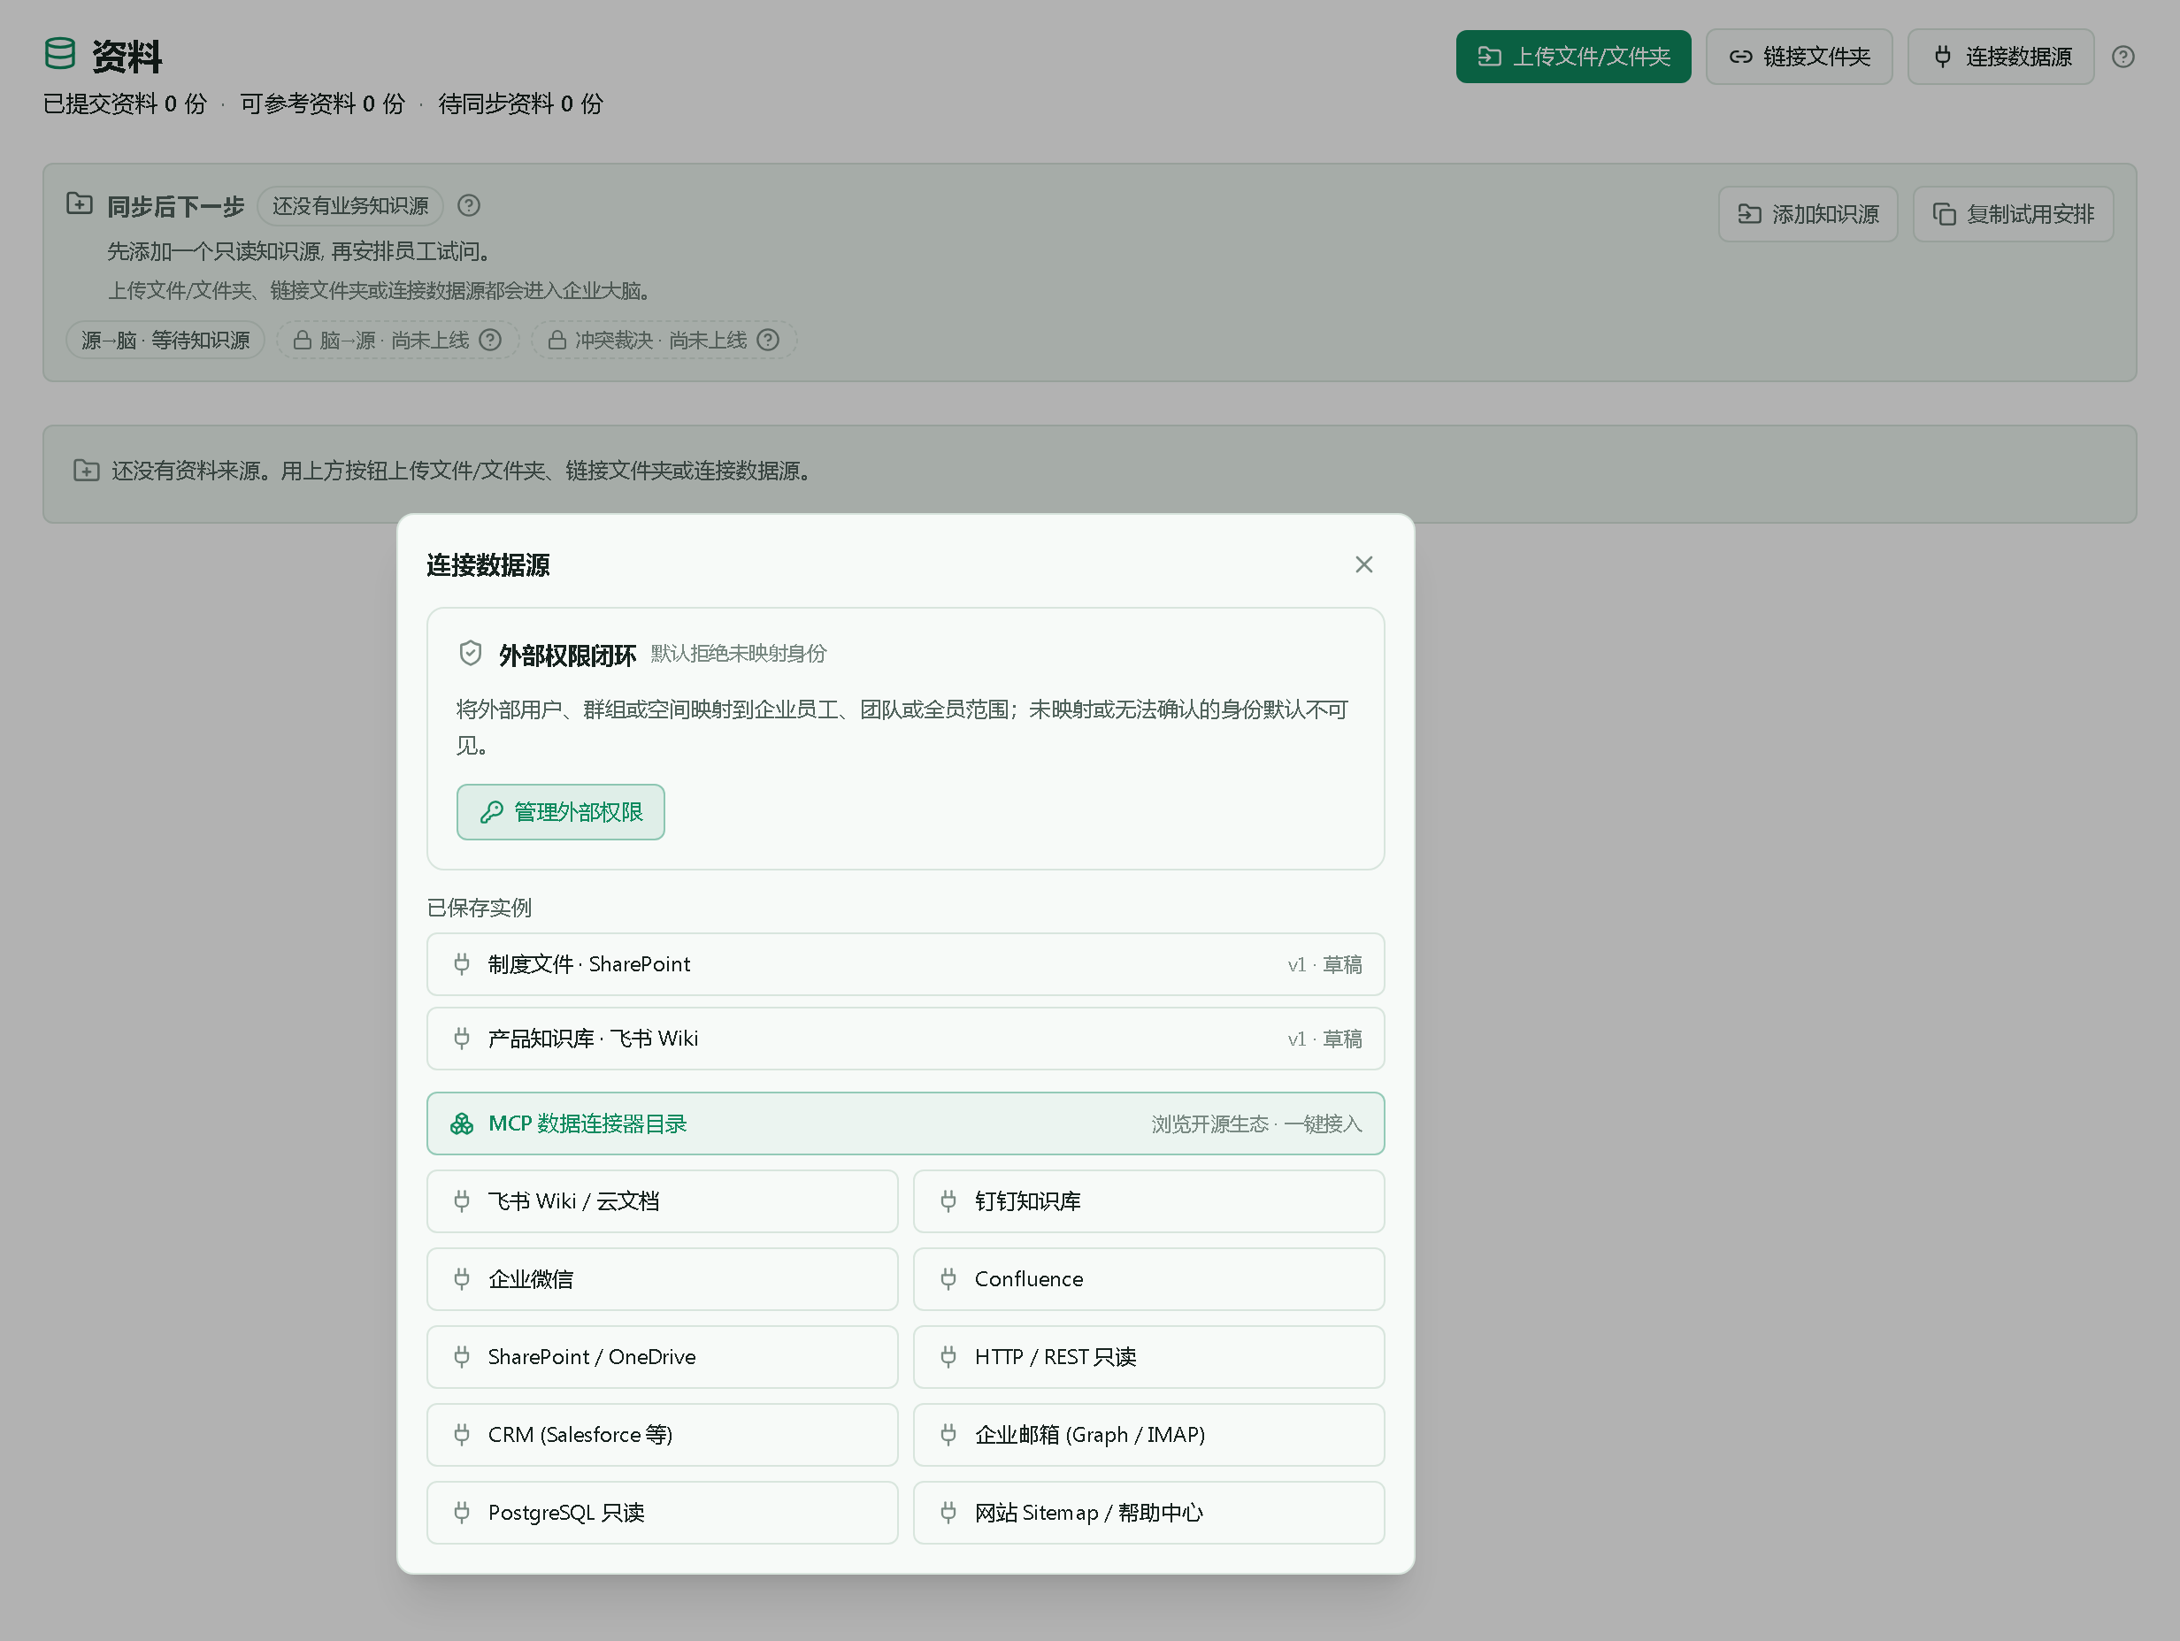Select 企业邮箱 (Graph / IMAP) connector
This screenshot has width=2180, height=1641.
pyautogui.click(x=1148, y=1435)
